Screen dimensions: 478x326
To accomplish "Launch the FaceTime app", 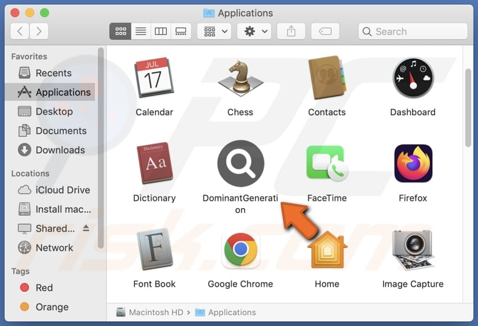I will pos(327,164).
